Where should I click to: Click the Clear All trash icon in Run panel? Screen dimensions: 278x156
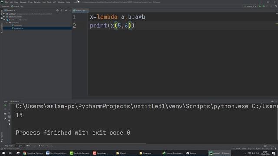(x=10, y=124)
